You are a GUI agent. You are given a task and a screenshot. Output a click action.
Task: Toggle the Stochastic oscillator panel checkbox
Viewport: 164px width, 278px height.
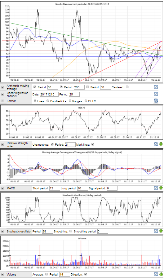[2, 232]
